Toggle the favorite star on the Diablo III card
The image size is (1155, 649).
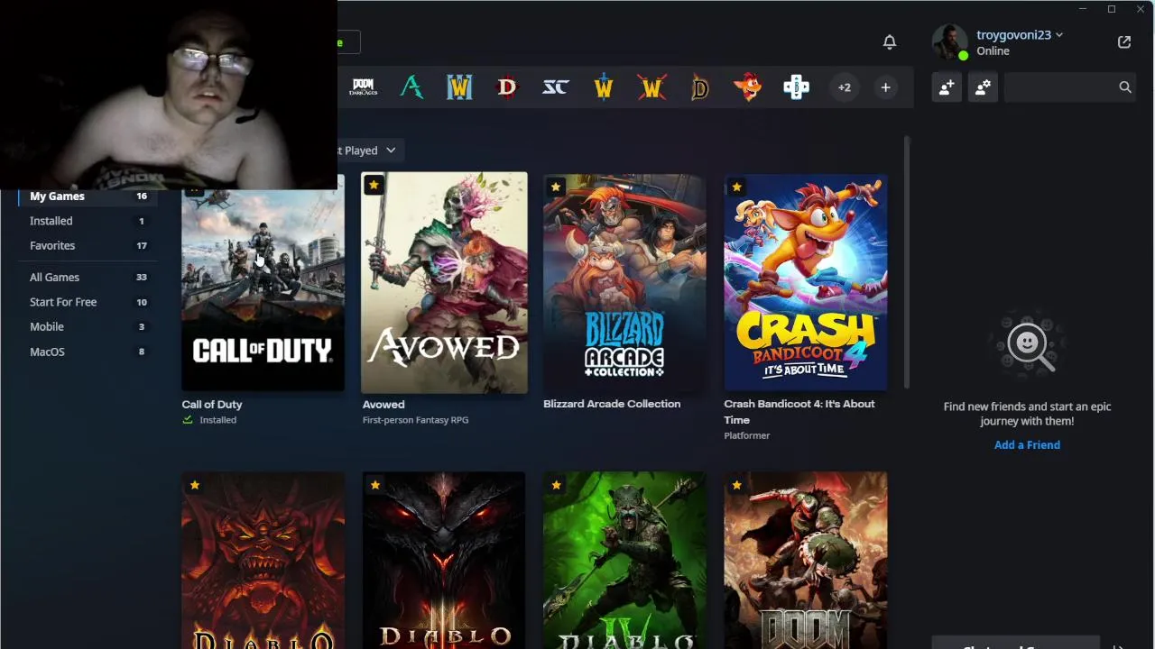[x=375, y=486]
